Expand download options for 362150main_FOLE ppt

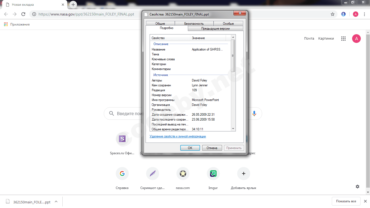click(56, 202)
